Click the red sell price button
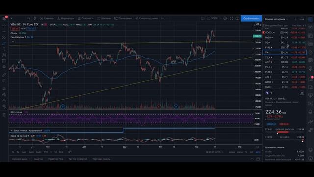This screenshot has width=314, height=177. 15,29
